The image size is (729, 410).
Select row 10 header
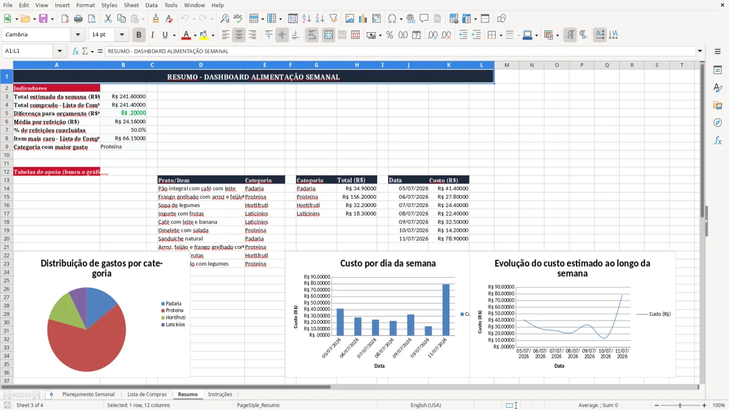[6, 155]
